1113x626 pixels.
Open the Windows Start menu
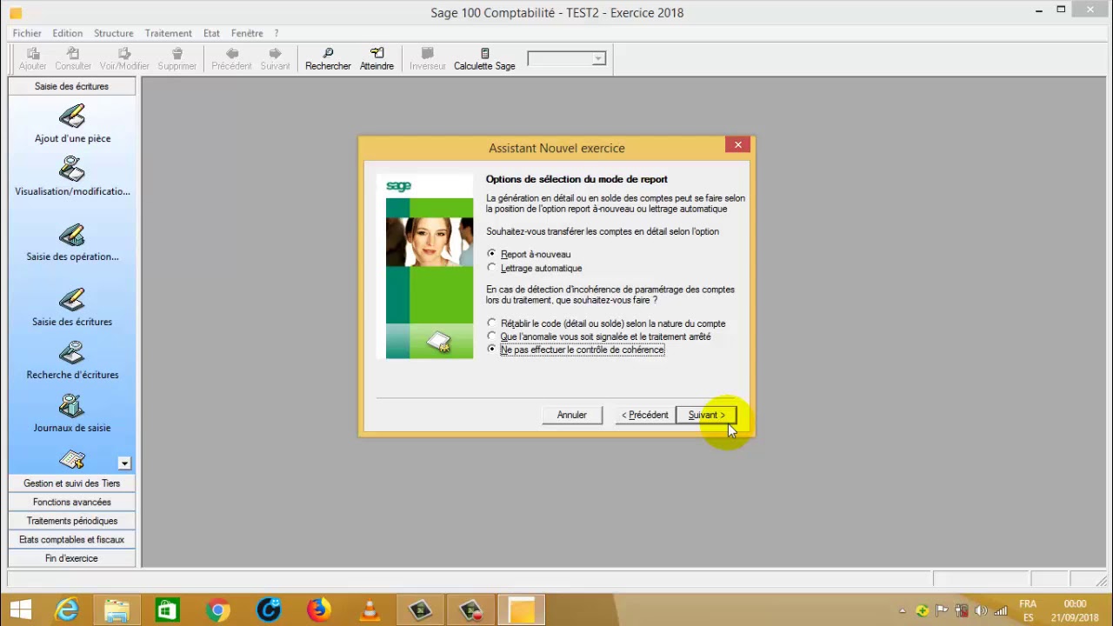(x=20, y=609)
